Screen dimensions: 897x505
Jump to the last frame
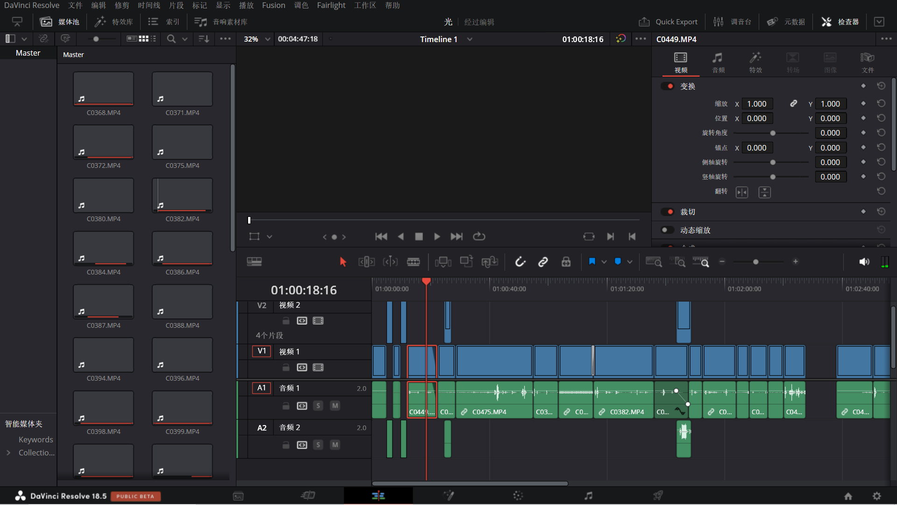pyautogui.click(x=456, y=237)
